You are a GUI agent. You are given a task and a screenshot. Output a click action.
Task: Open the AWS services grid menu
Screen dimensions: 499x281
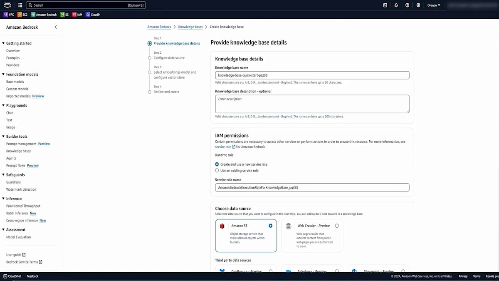click(20, 5)
